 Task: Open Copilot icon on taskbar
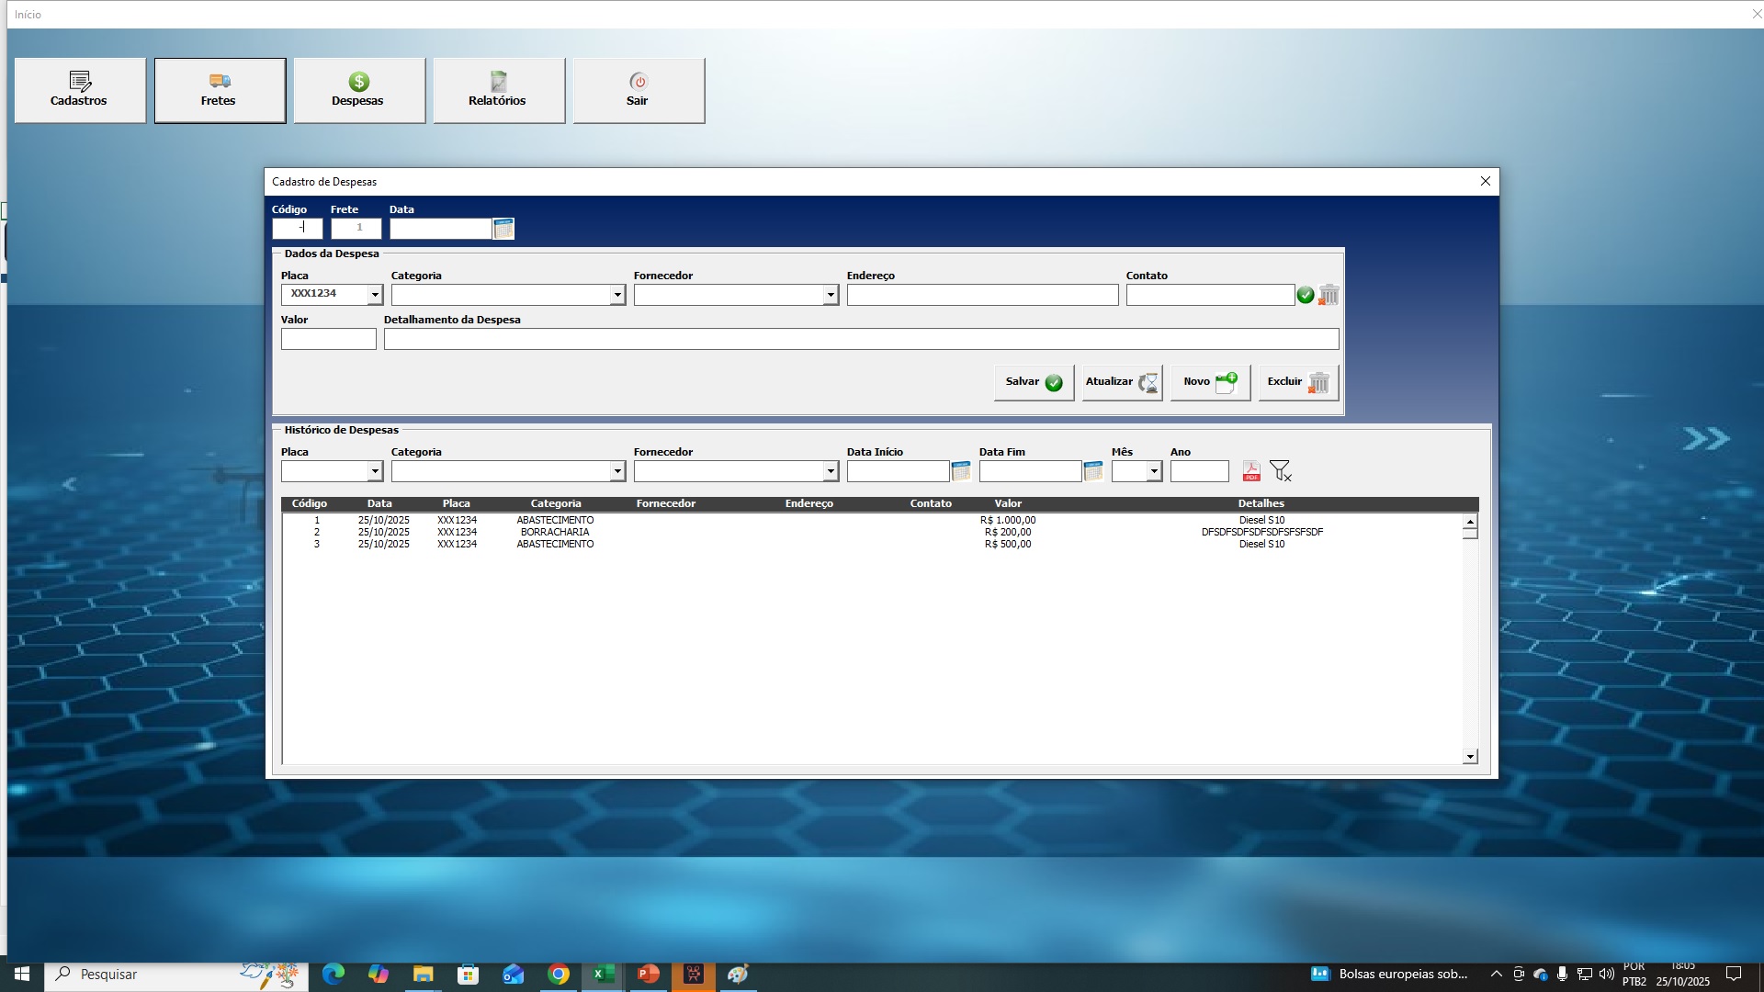pos(378,974)
